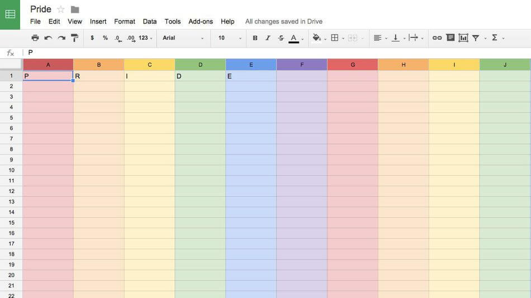
Task: Open the Data menu
Action: coord(150,21)
